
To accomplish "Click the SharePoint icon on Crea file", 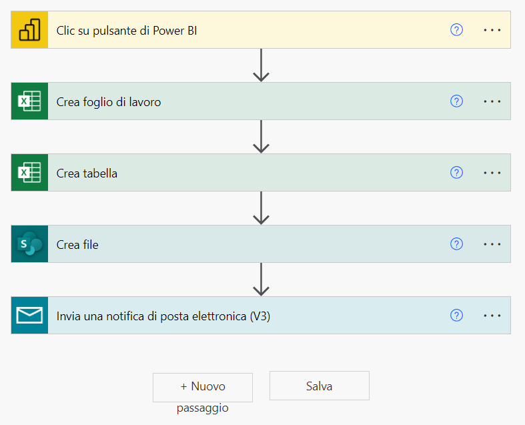I will pos(29,244).
